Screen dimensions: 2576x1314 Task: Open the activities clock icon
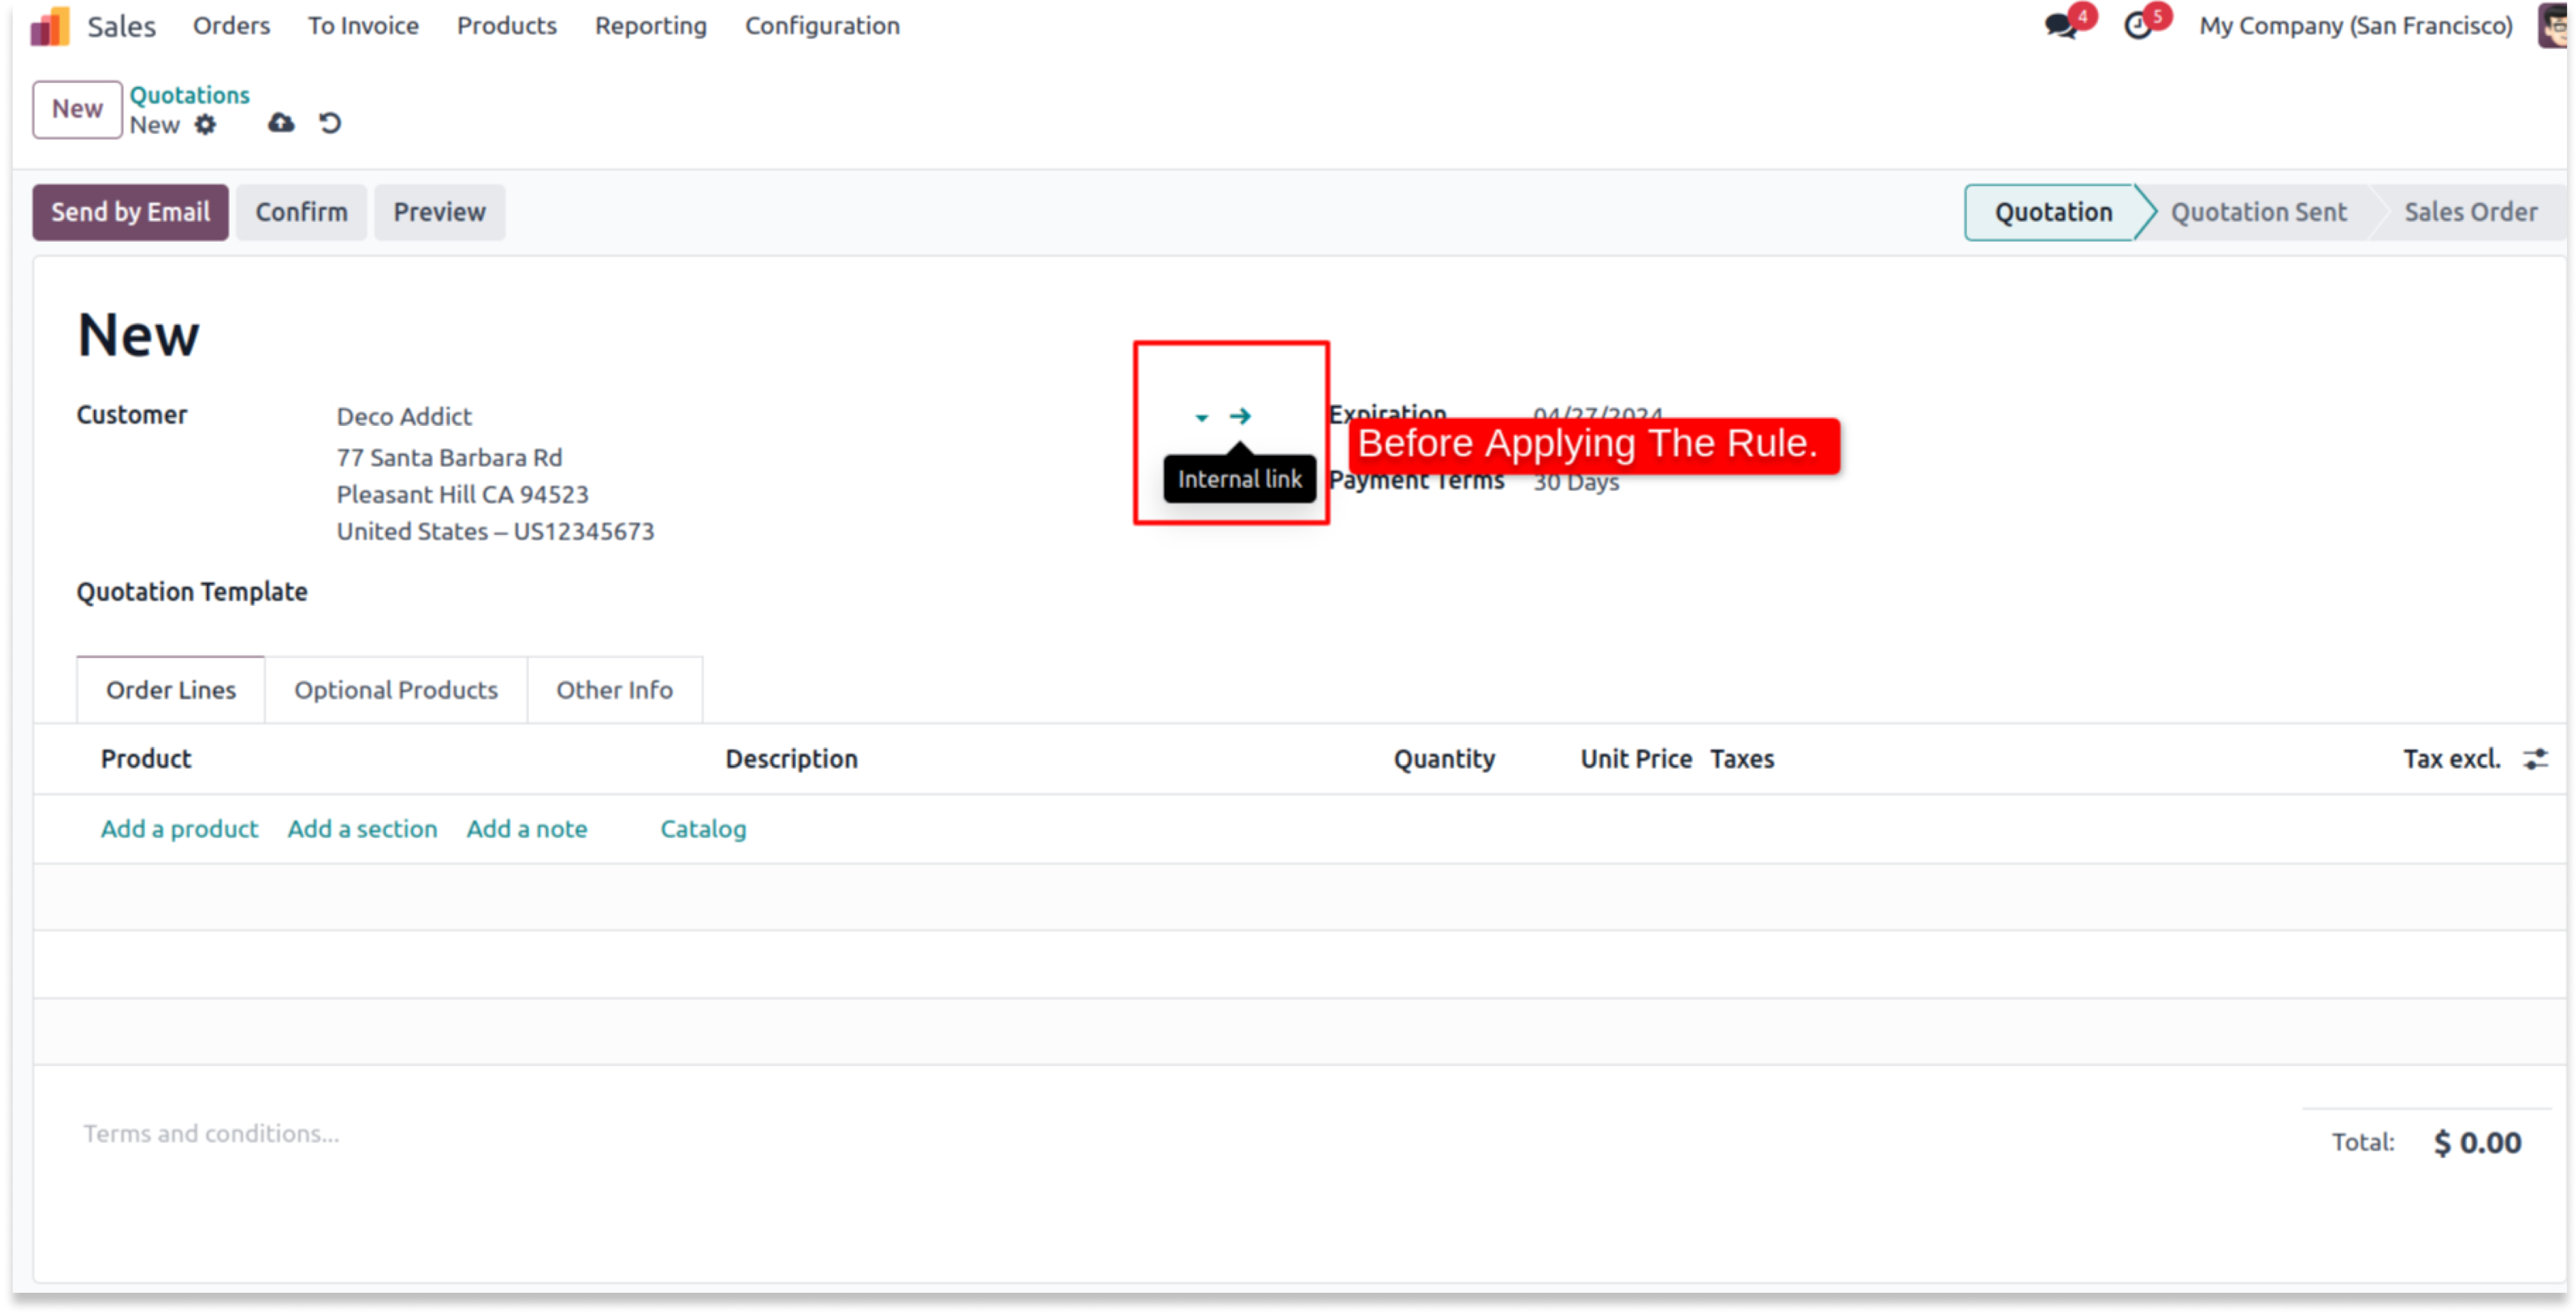[2137, 26]
